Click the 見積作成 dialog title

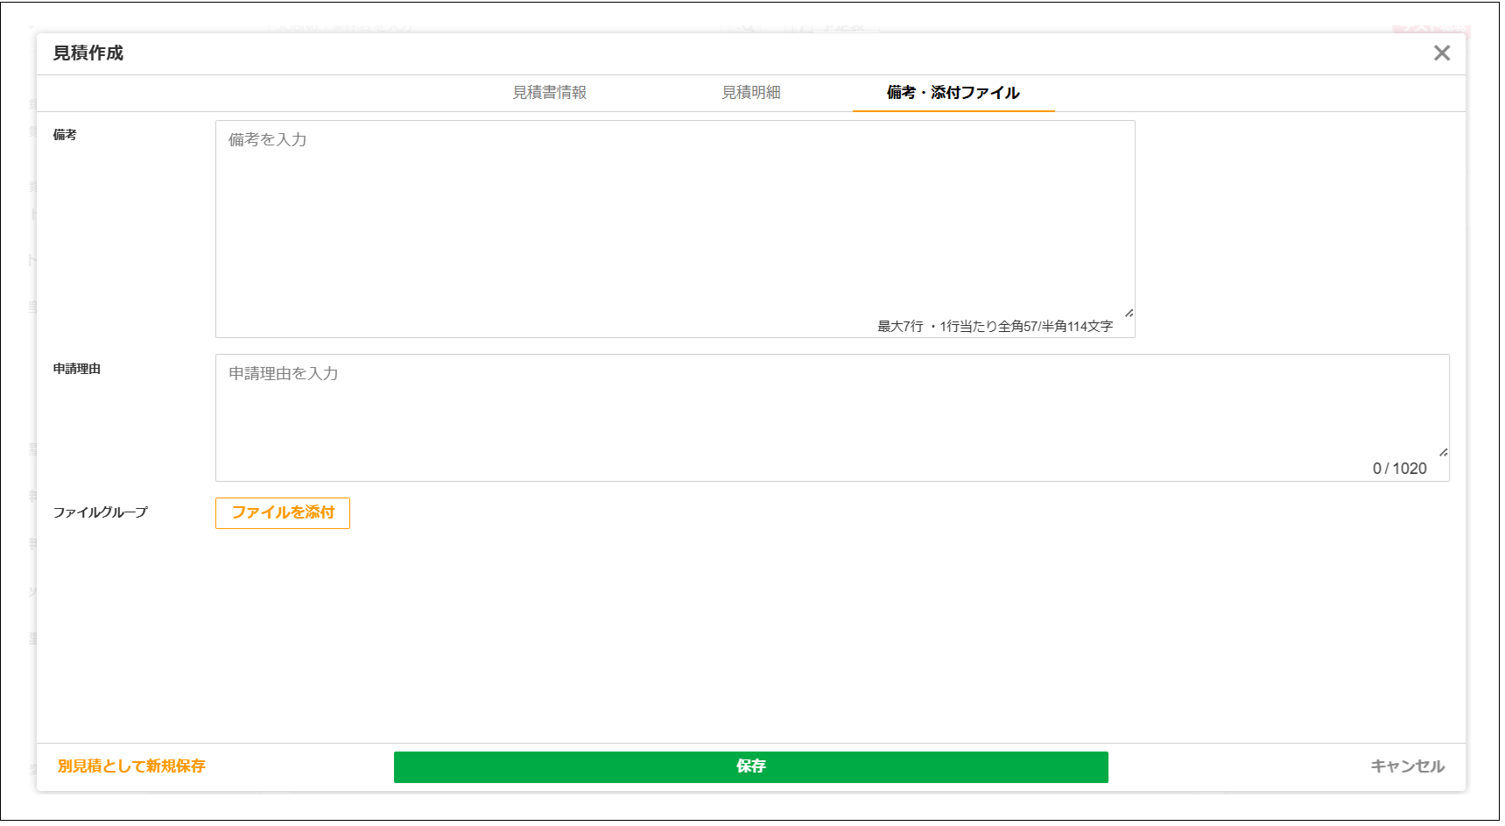88,53
